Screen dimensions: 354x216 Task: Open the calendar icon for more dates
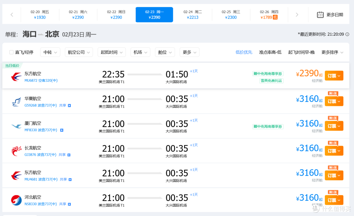(x=320, y=15)
